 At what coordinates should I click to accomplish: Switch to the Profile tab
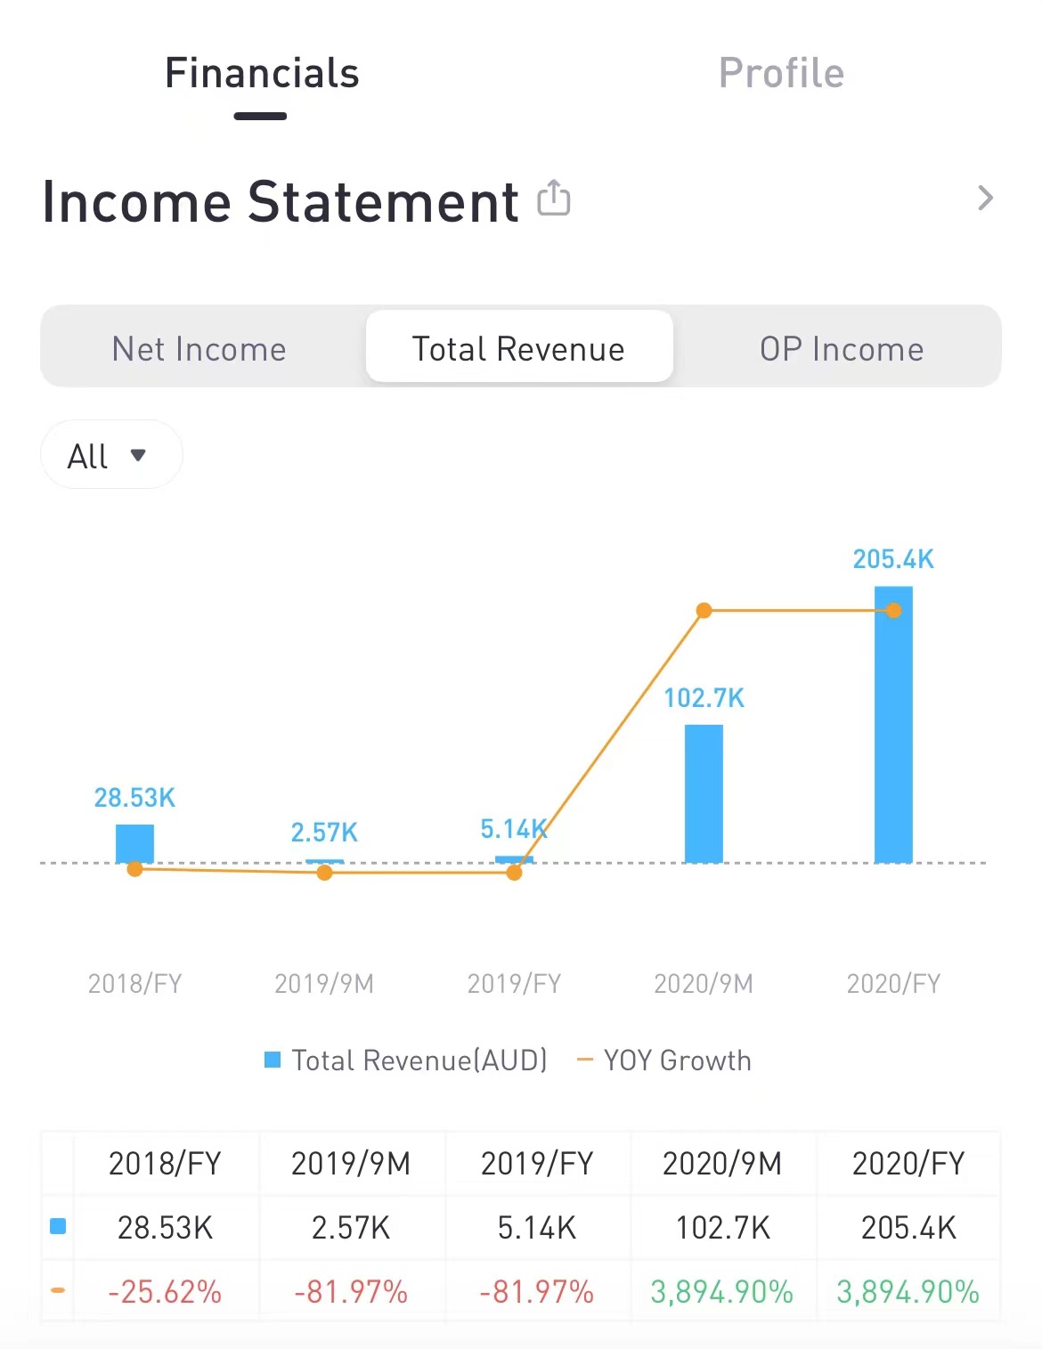click(781, 73)
